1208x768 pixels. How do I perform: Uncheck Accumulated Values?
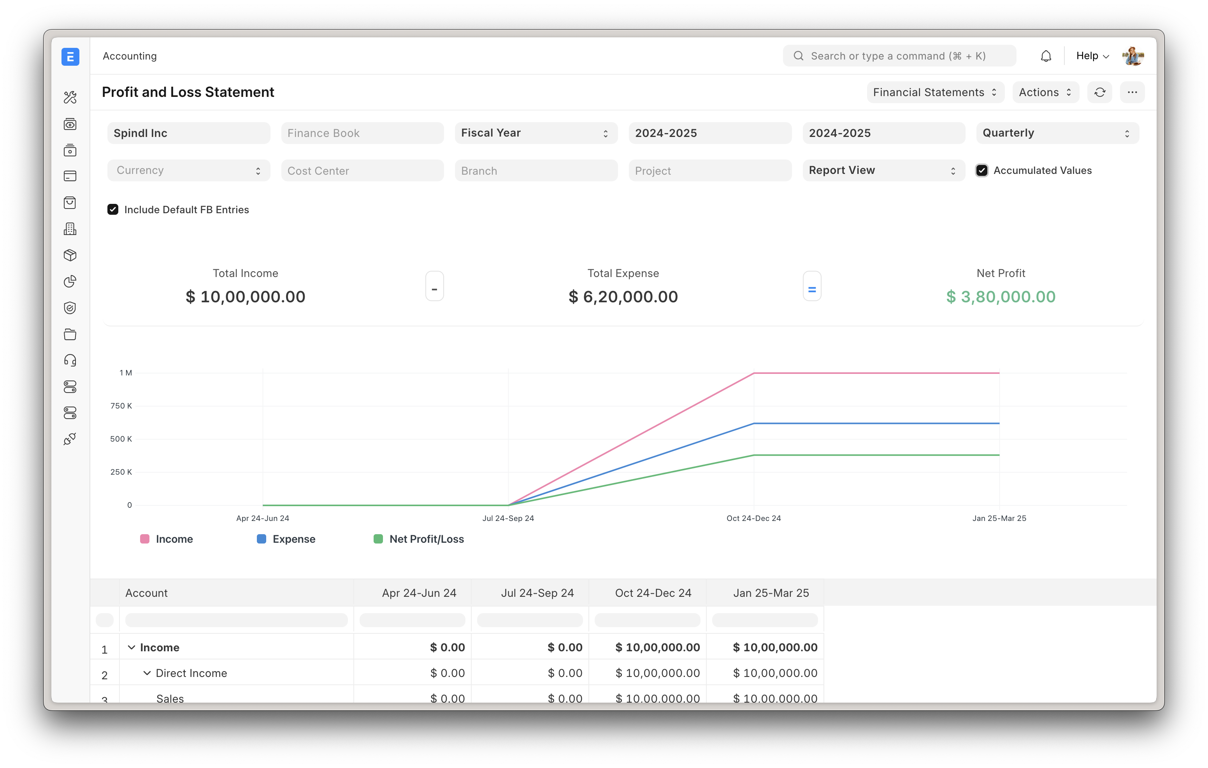click(982, 170)
